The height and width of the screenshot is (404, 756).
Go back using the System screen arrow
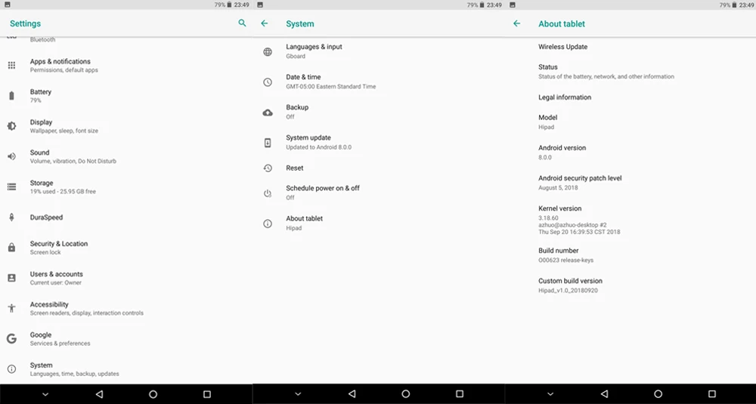pyautogui.click(x=264, y=23)
